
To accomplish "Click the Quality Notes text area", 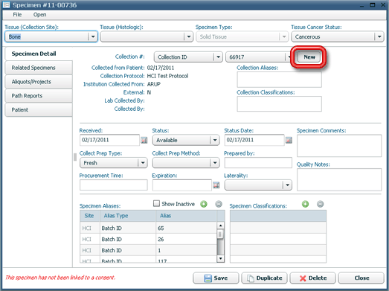I will (339, 179).
